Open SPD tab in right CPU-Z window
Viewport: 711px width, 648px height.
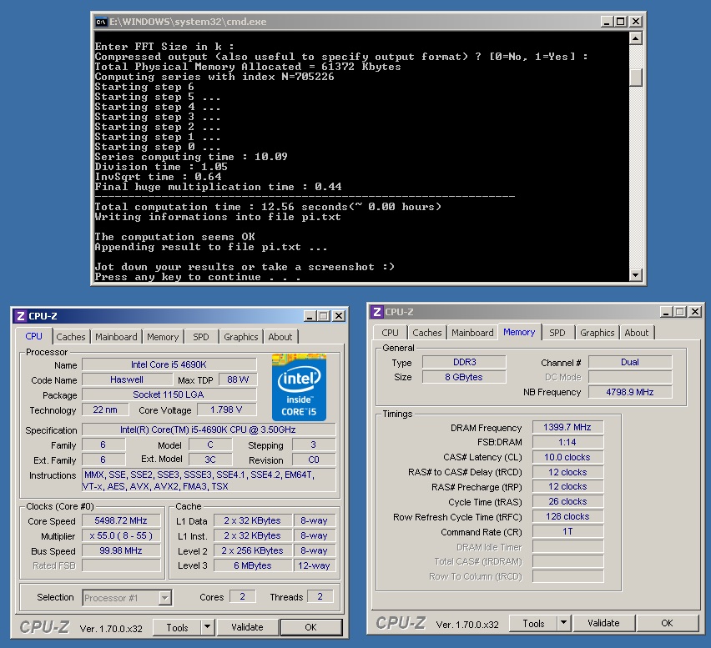pos(557,333)
